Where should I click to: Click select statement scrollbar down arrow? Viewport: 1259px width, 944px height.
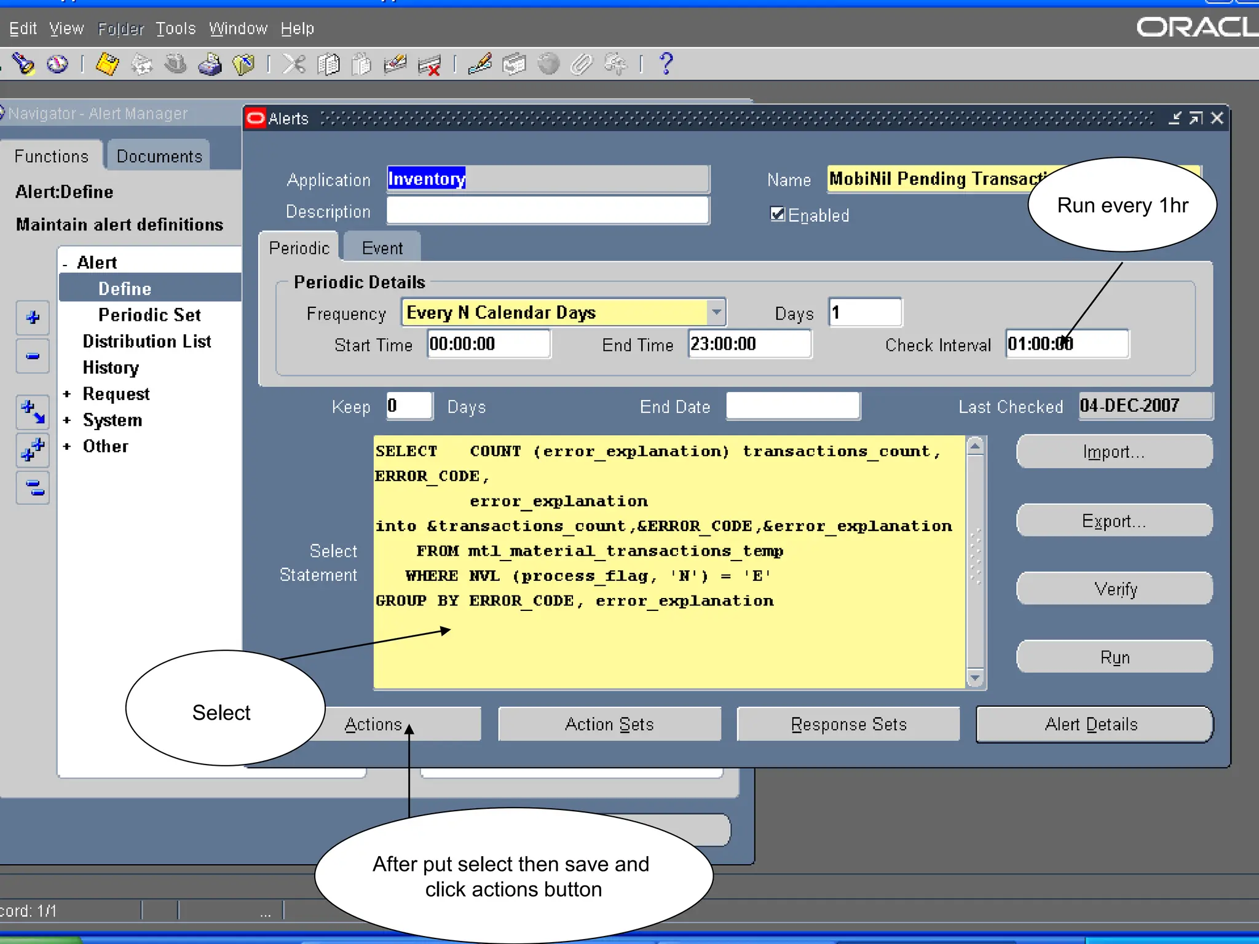(x=975, y=678)
